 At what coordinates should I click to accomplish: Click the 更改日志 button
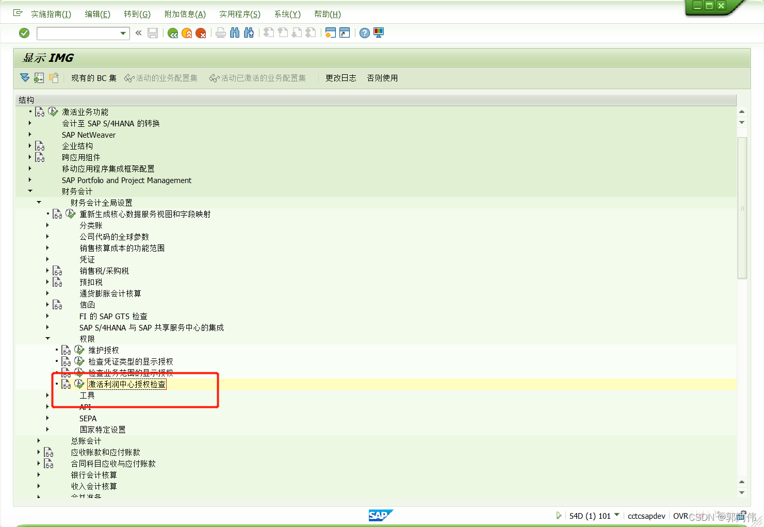(x=341, y=78)
